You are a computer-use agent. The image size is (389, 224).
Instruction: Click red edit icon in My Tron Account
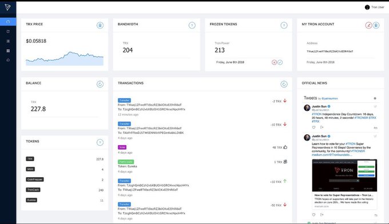pos(368,25)
